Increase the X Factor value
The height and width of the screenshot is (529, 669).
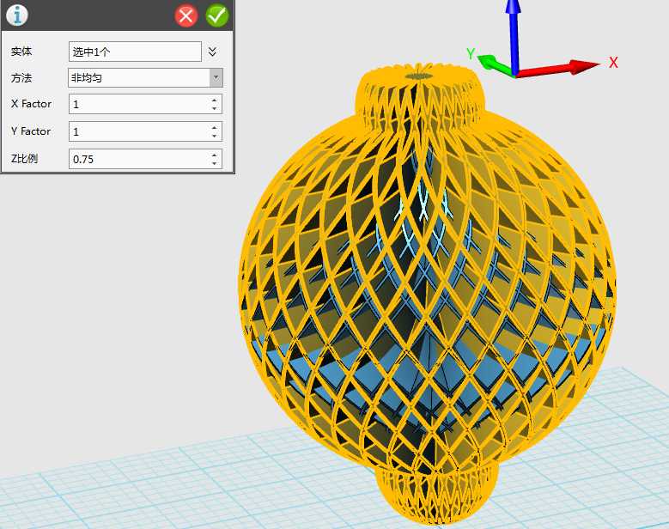(214, 100)
